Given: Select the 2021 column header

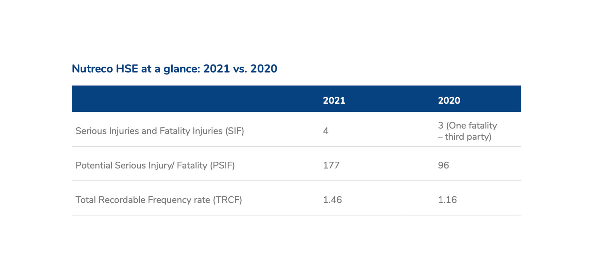Looking at the screenshot, I should click(334, 100).
